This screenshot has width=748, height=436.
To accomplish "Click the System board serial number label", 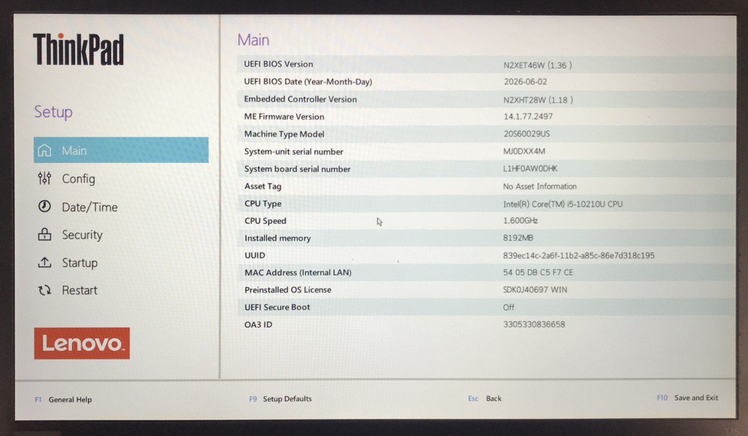I will pyautogui.click(x=297, y=169).
